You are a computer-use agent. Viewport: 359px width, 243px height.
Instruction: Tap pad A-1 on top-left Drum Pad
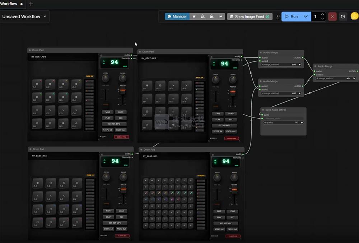click(37, 85)
